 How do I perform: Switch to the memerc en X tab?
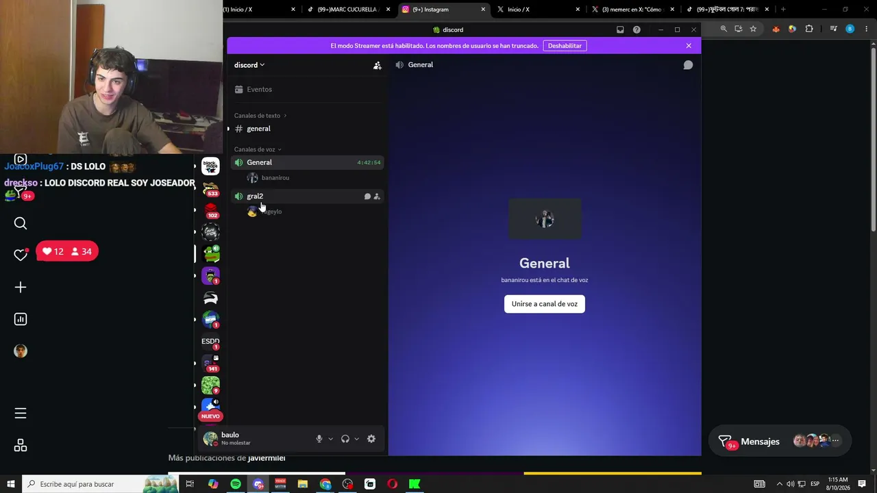point(633,10)
